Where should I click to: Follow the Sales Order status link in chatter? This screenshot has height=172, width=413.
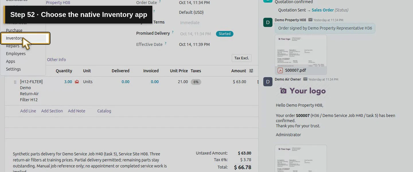tap(323, 10)
